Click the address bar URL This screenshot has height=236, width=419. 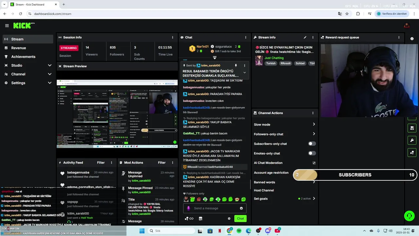(x=53, y=14)
